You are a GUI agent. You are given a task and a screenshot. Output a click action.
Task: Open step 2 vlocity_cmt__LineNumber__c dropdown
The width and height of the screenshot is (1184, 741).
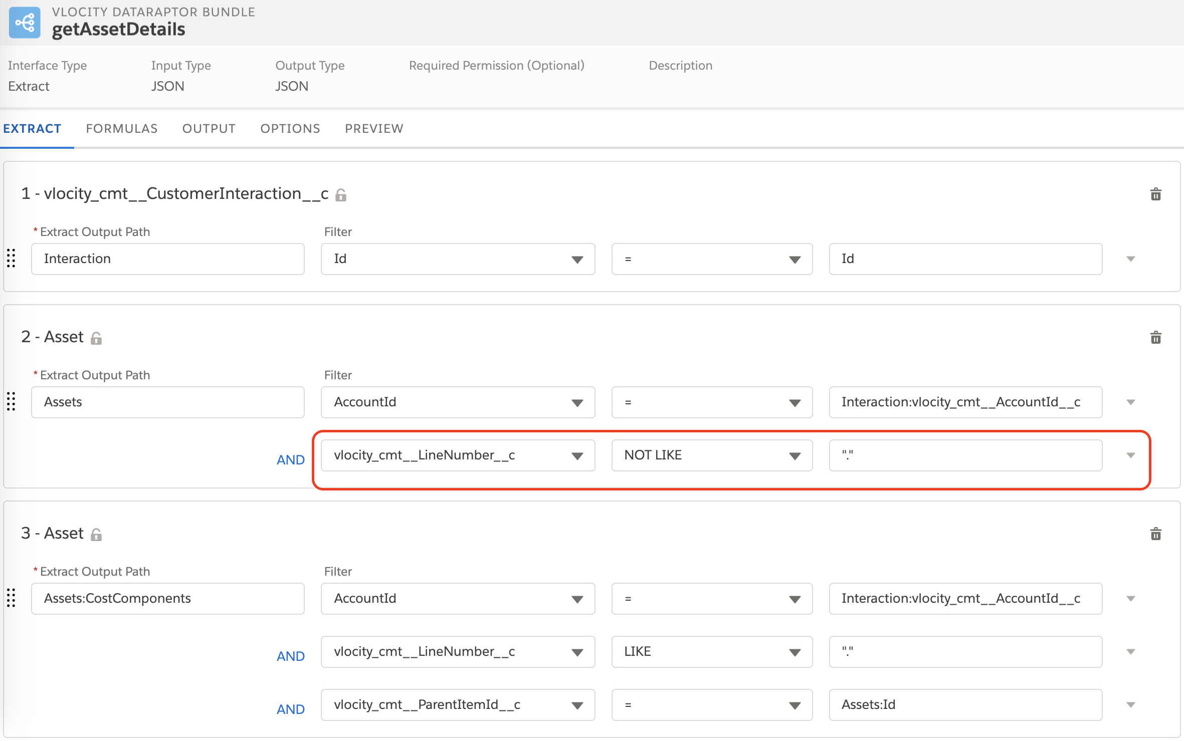pos(458,455)
